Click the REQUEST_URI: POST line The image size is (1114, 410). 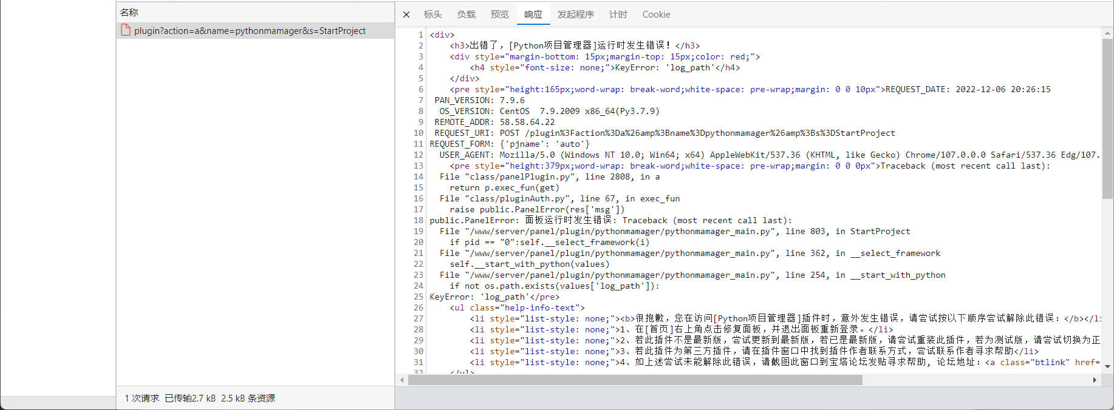[x=665, y=133]
